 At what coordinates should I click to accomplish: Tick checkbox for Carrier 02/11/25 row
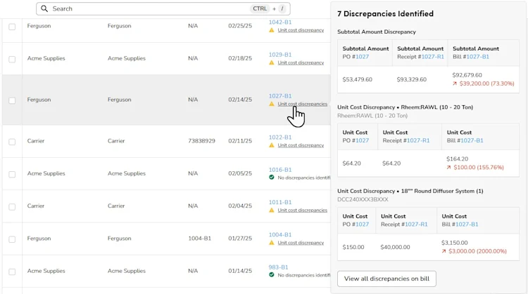(12, 142)
